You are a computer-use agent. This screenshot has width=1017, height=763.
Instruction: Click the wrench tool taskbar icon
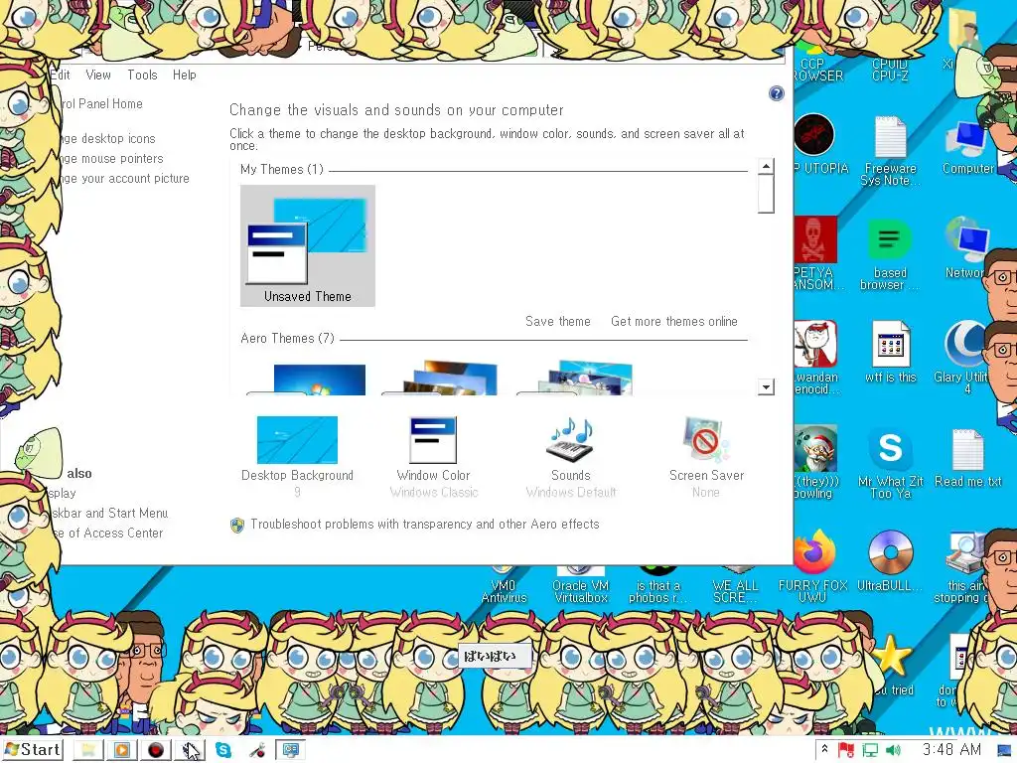tap(257, 751)
